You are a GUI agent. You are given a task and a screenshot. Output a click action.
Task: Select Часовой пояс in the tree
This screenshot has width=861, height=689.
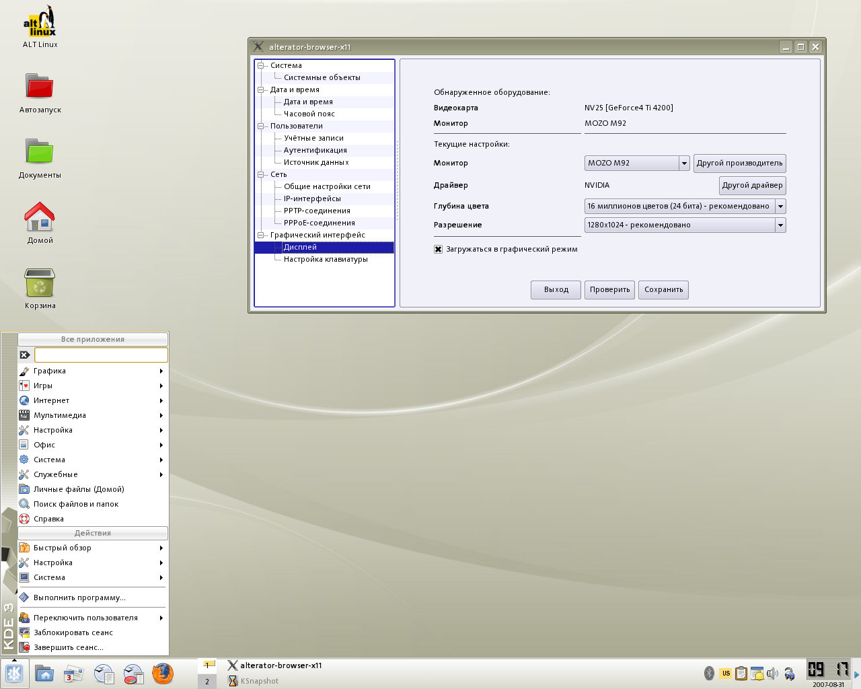point(309,114)
